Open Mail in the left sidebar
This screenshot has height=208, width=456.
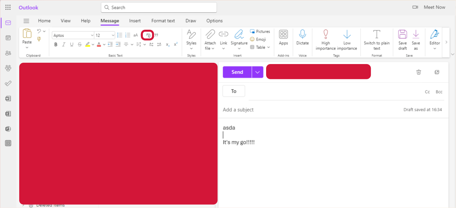point(8,23)
